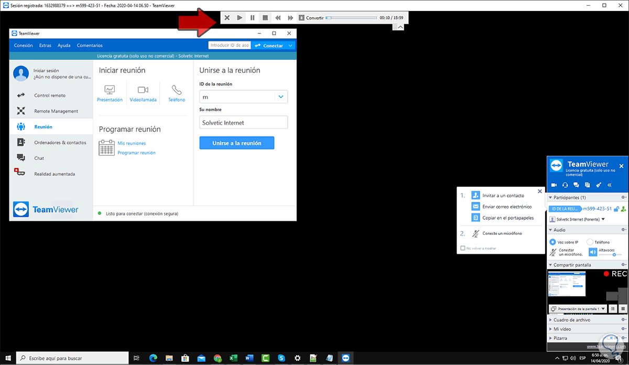Open the Extras menu
Screen dimensions: 629x365
(45, 46)
